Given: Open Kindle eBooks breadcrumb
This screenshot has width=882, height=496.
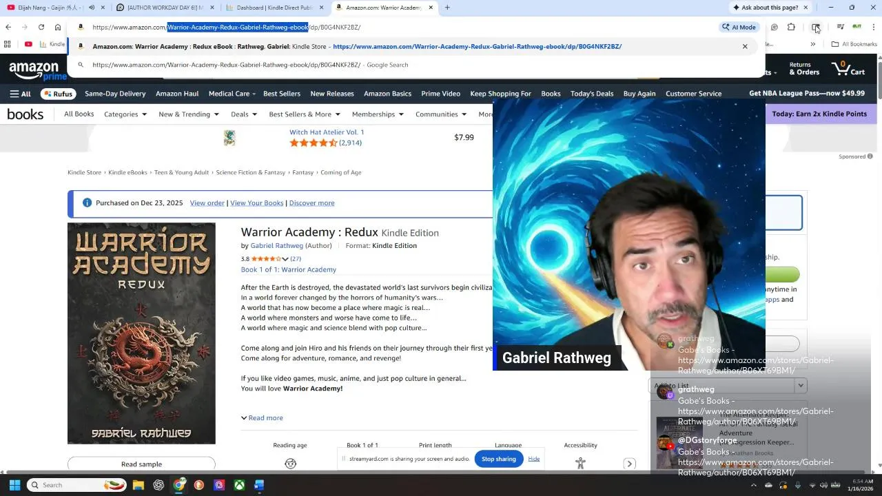Looking at the screenshot, I should pos(127,172).
